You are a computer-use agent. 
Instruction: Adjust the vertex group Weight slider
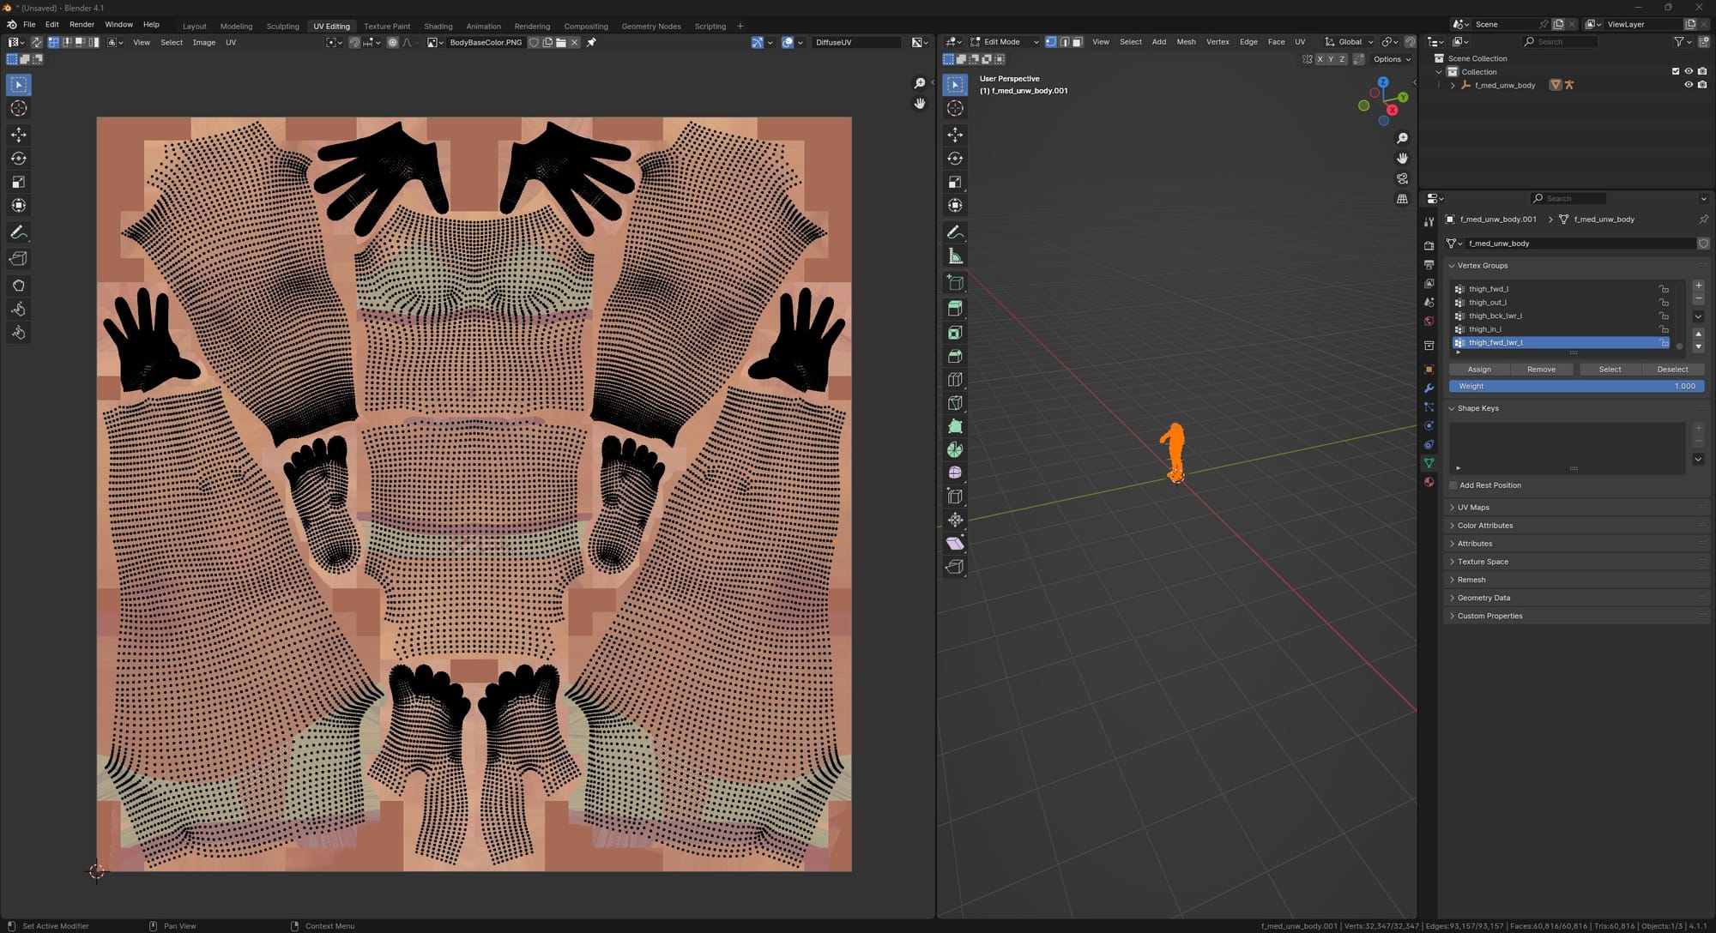[x=1575, y=387]
